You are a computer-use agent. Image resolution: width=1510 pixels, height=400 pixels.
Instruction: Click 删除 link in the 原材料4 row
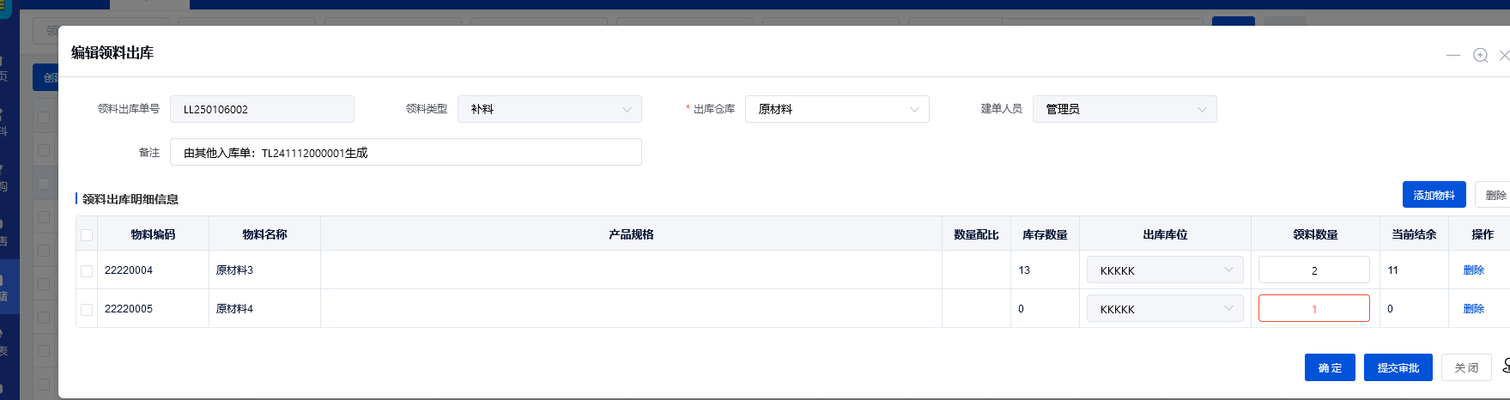tap(1473, 309)
